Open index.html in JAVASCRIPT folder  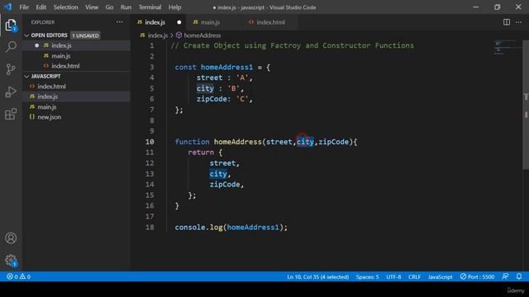pyautogui.click(x=76, y=86)
